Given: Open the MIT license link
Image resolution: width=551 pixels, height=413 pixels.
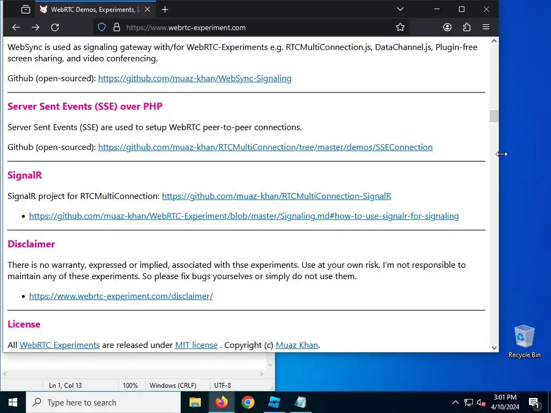Looking at the screenshot, I should (196, 345).
